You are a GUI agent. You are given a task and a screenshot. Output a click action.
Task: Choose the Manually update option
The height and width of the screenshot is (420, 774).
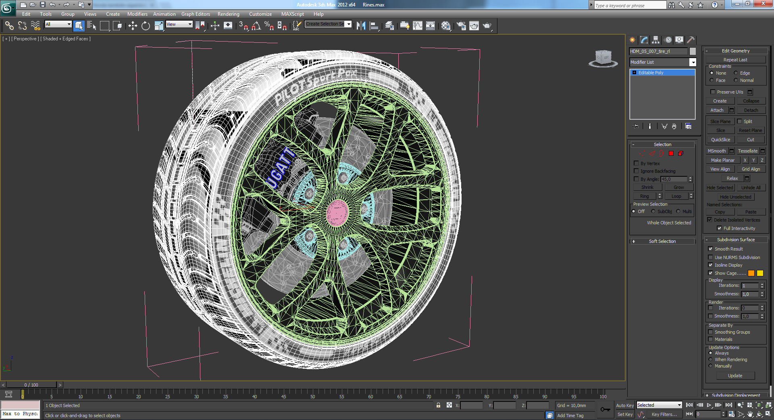(710, 366)
